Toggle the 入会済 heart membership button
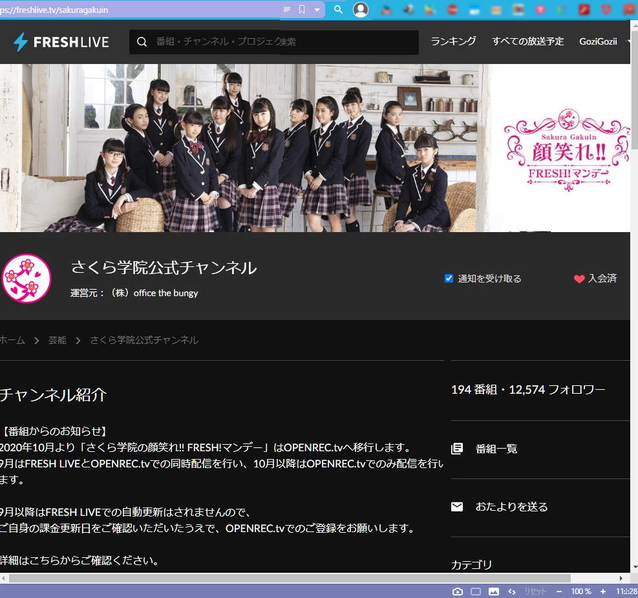The image size is (638, 598). coord(595,279)
